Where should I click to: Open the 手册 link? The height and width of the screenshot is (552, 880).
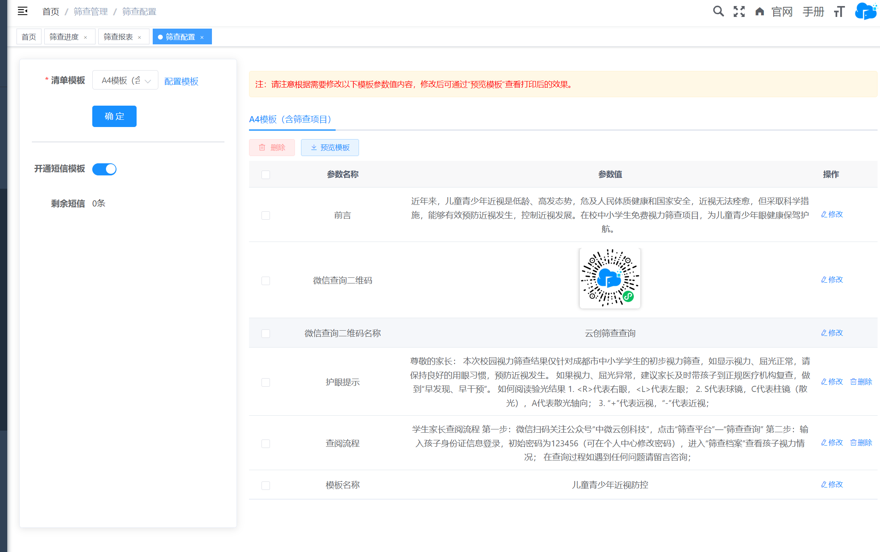[814, 12]
